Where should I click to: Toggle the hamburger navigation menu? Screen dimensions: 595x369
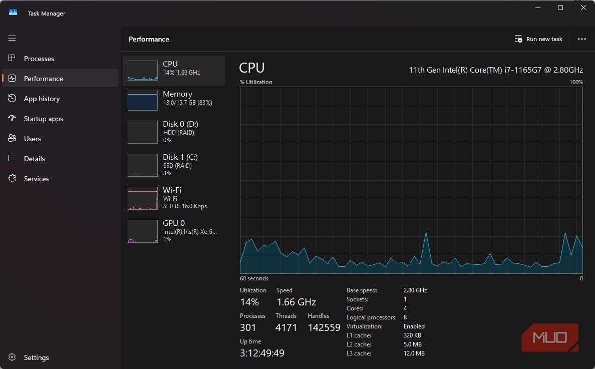click(x=12, y=38)
